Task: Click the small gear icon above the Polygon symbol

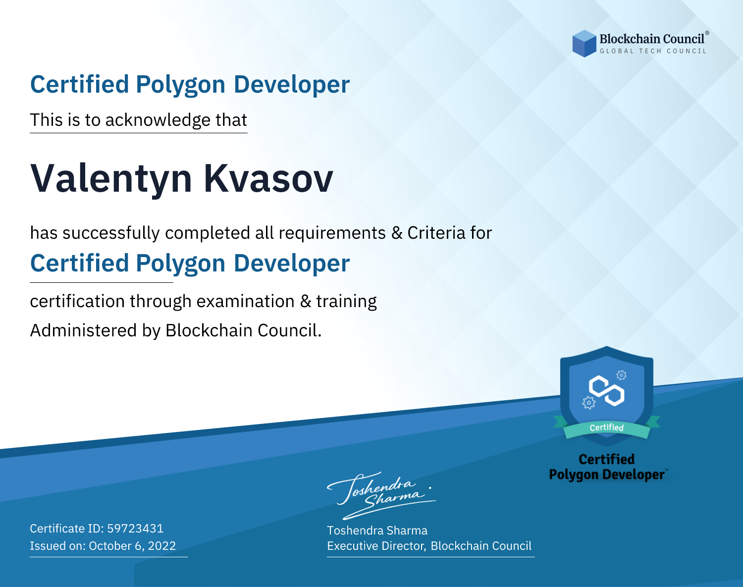Action: 621,375
